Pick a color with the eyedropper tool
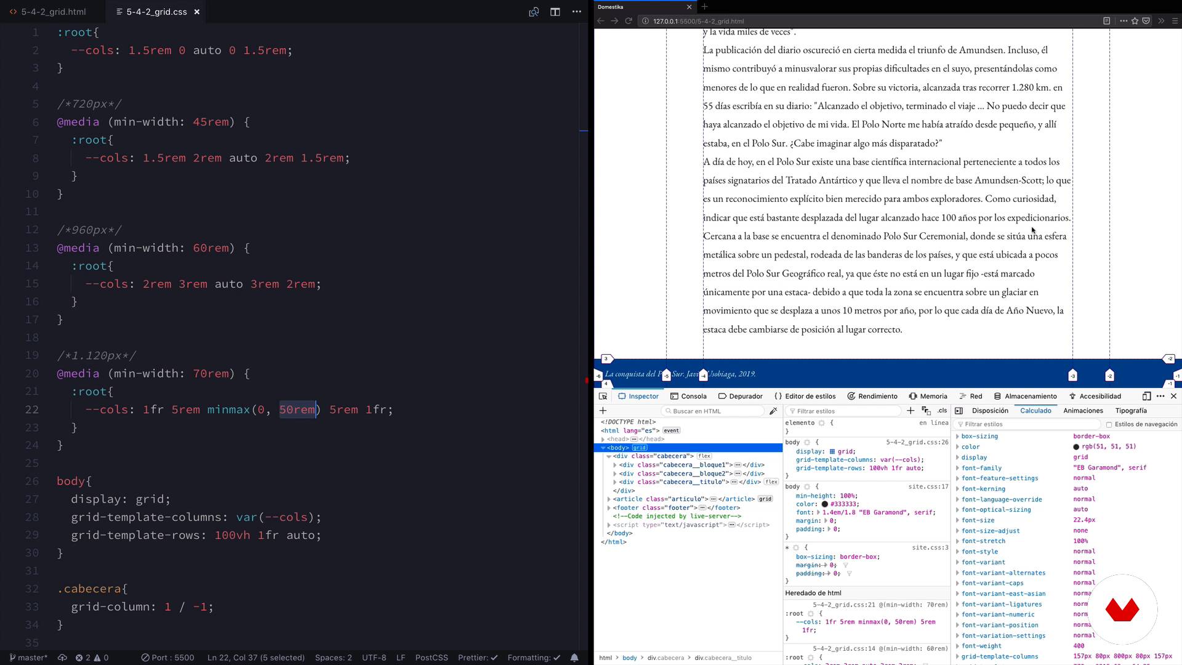The image size is (1182, 665). [774, 411]
